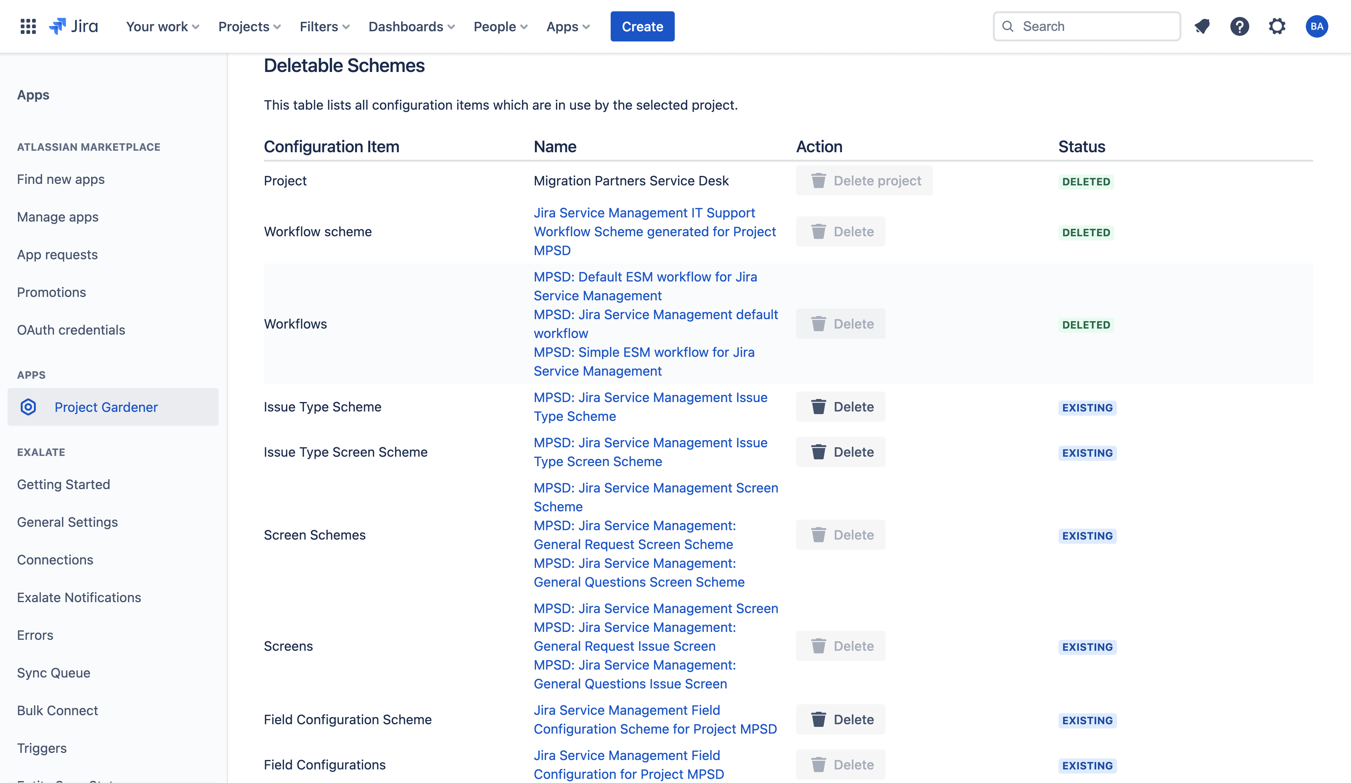The width and height of the screenshot is (1351, 783).
Task: Open the app switcher grid icon
Action: point(28,26)
